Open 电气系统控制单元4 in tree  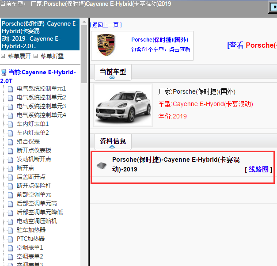point(41,115)
